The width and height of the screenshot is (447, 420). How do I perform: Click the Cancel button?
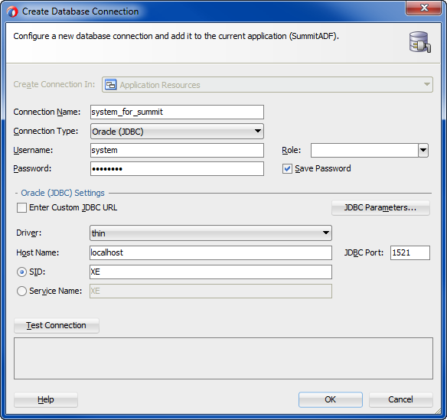tap(400, 399)
